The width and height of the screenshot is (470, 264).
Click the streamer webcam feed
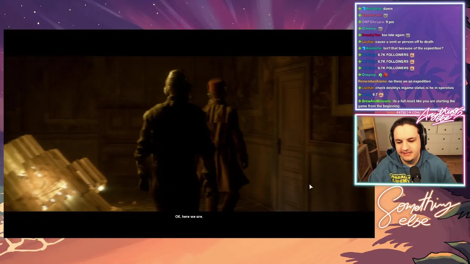click(409, 150)
